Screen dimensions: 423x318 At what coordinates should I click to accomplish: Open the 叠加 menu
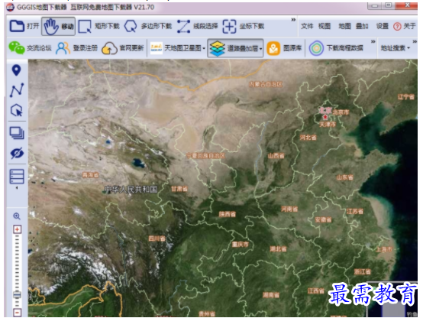click(x=362, y=26)
